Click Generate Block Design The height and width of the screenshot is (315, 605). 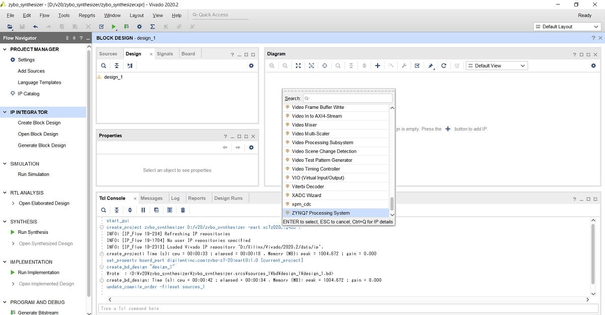click(x=42, y=146)
